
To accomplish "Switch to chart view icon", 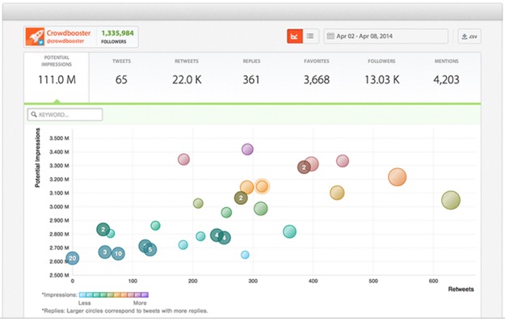I will click(x=295, y=36).
